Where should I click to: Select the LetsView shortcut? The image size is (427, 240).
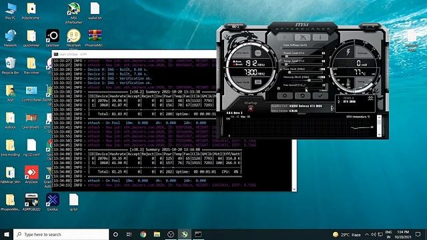[53, 38]
